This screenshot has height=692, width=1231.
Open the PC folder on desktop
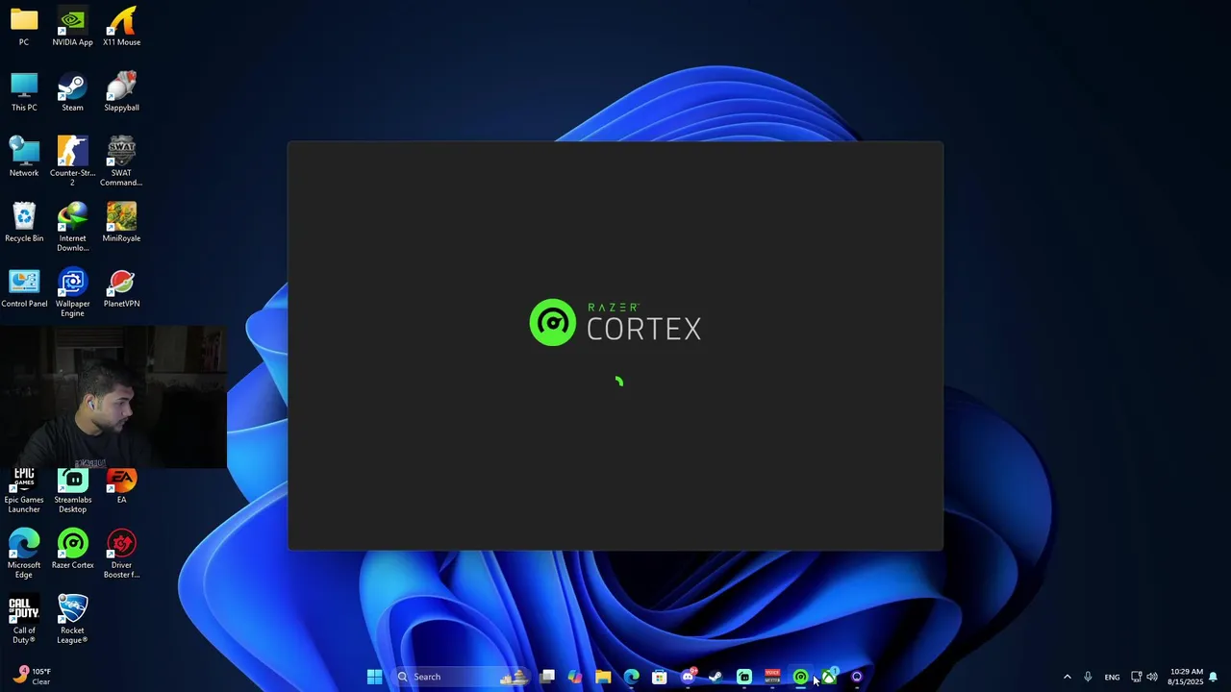pos(24,27)
